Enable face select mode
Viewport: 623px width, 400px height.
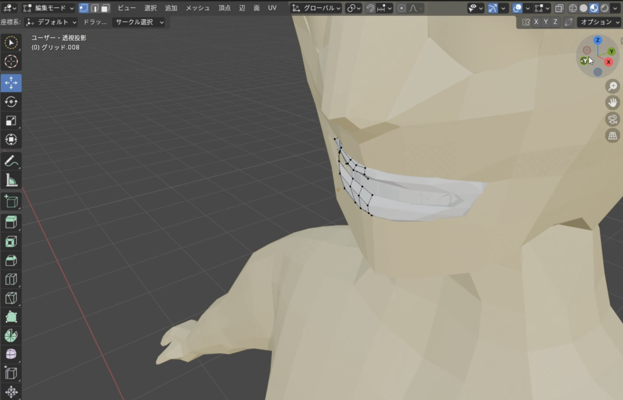click(105, 8)
